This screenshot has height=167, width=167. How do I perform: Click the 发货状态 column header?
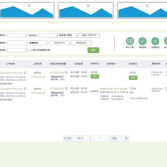pos(133,64)
